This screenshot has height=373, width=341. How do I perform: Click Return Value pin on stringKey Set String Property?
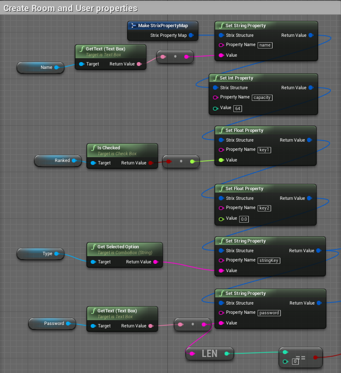319,251
